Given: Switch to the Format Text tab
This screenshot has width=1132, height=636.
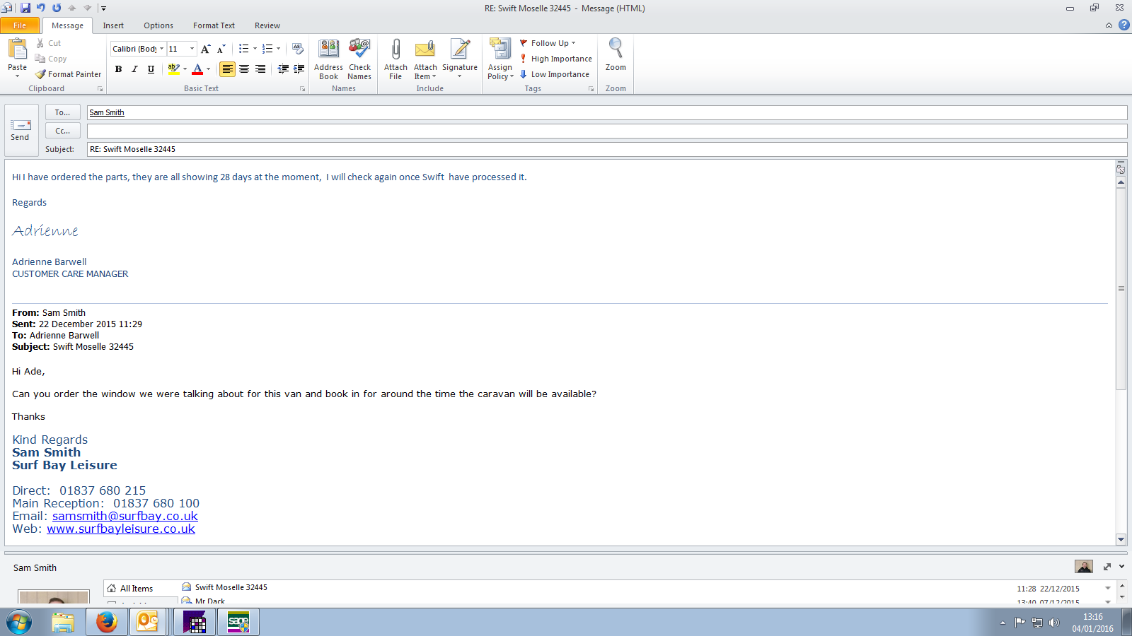Looking at the screenshot, I should (x=214, y=25).
